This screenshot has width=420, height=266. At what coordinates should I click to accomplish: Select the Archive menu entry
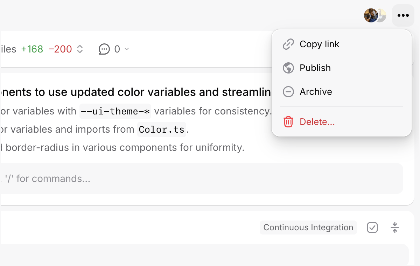[316, 92]
